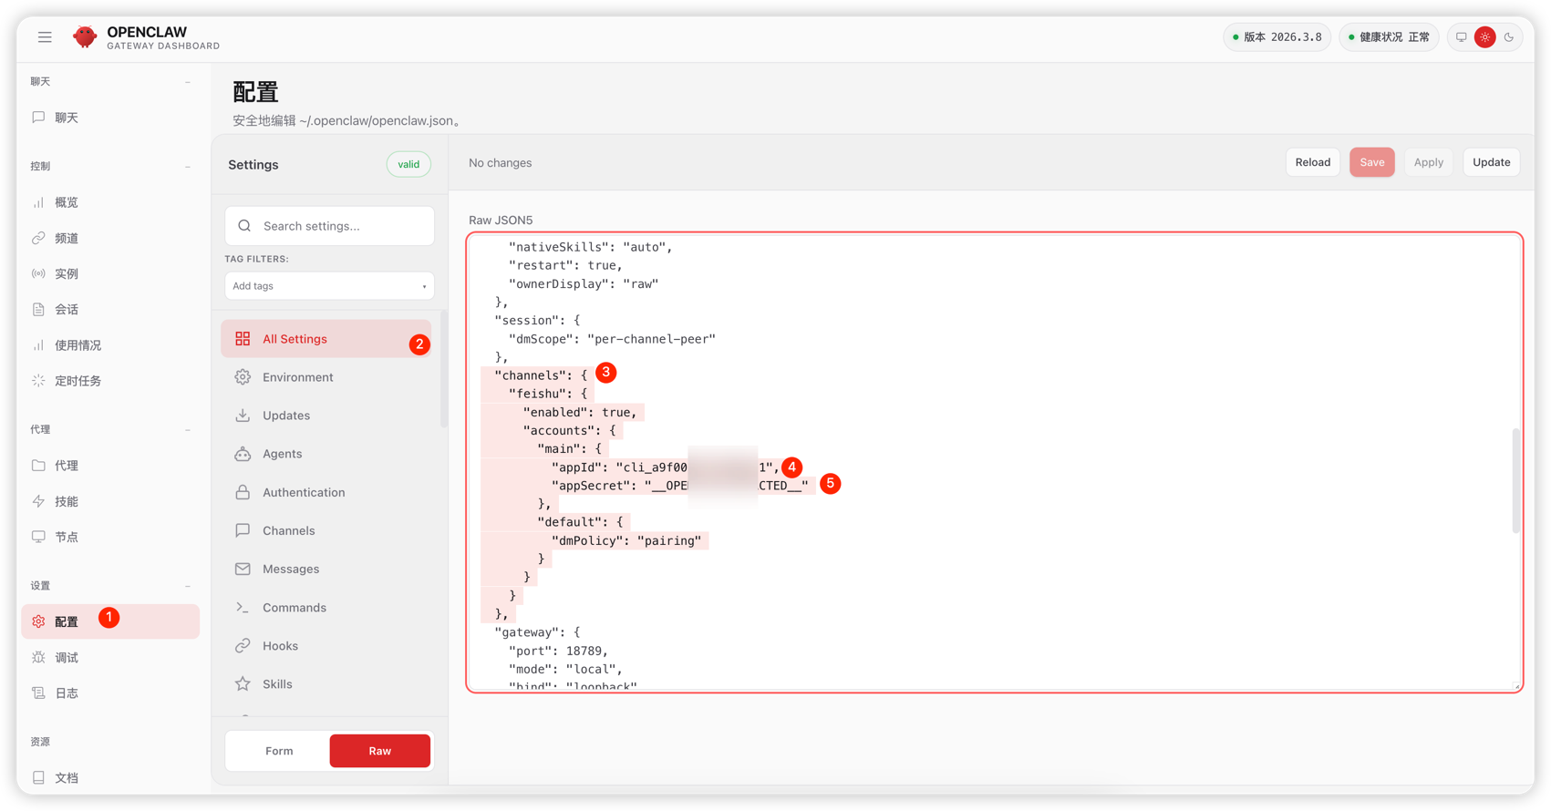
Task: Open the 调试 bug icon item
Action: (x=38, y=658)
